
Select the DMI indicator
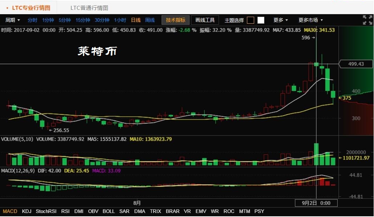coord(79,211)
